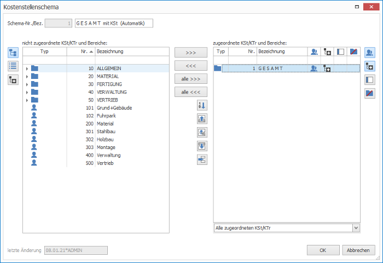
Task: Confirm with the OK button
Action: [323, 250]
